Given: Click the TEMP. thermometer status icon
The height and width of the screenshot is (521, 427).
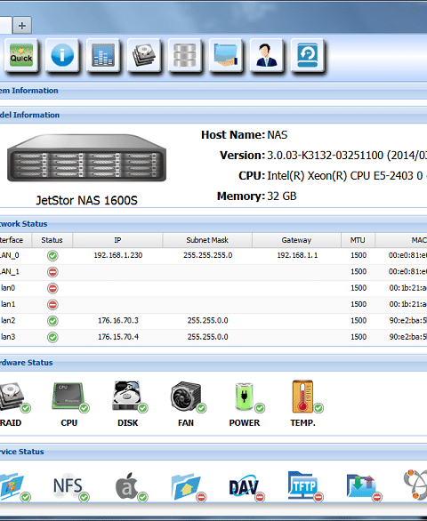Looking at the screenshot, I should pyautogui.click(x=307, y=397).
